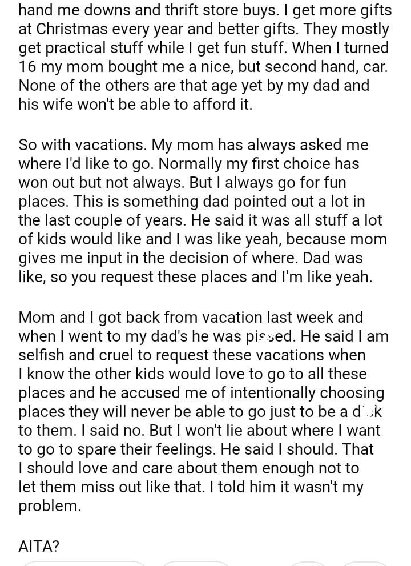The height and width of the screenshot is (566, 411).
Task: Click the line starting 'None of the others'
Action: click(x=194, y=86)
